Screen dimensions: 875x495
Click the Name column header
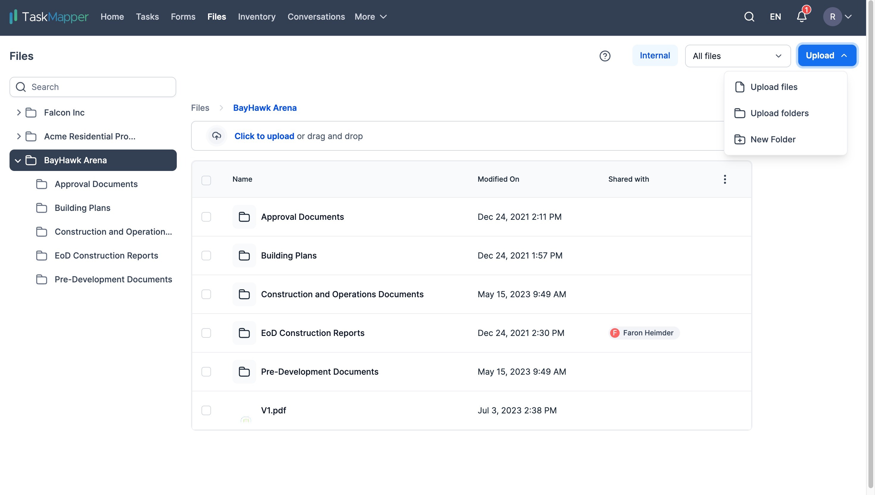[x=242, y=179]
